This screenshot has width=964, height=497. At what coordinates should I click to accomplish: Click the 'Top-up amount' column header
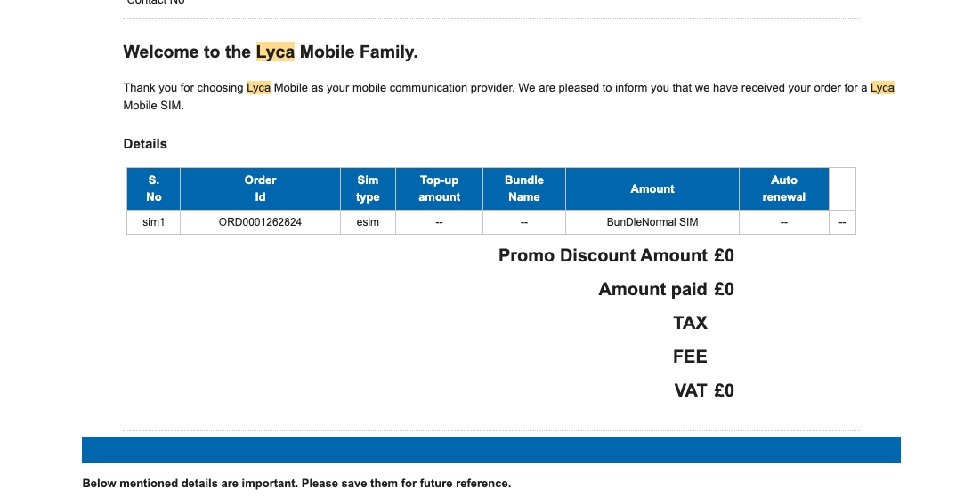(439, 188)
